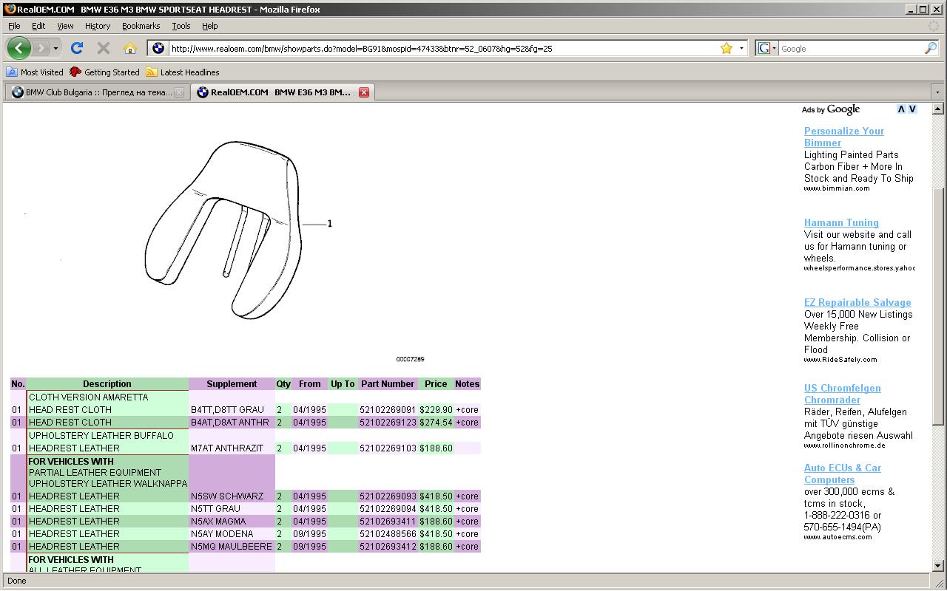Open the History menu
The height and width of the screenshot is (591, 947).
(x=97, y=26)
